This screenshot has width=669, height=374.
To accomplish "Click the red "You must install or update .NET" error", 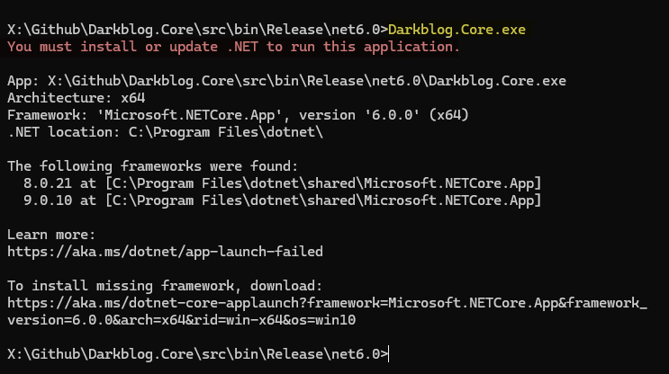I will pyautogui.click(x=233, y=46).
